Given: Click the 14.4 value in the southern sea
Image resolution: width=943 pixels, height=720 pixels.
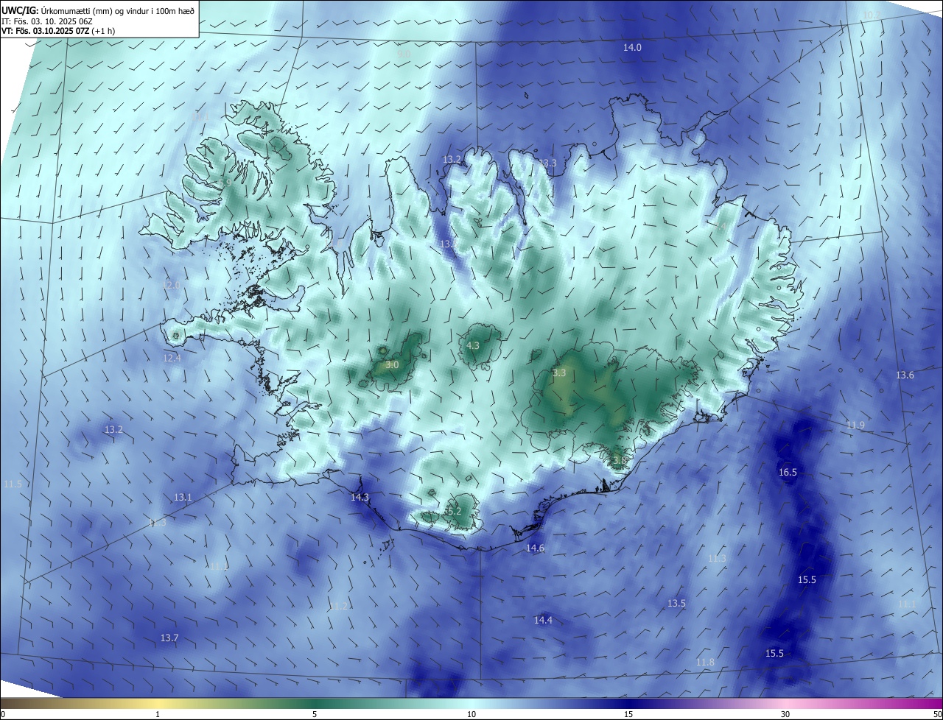Looking at the screenshot, I should click(543, 621).
